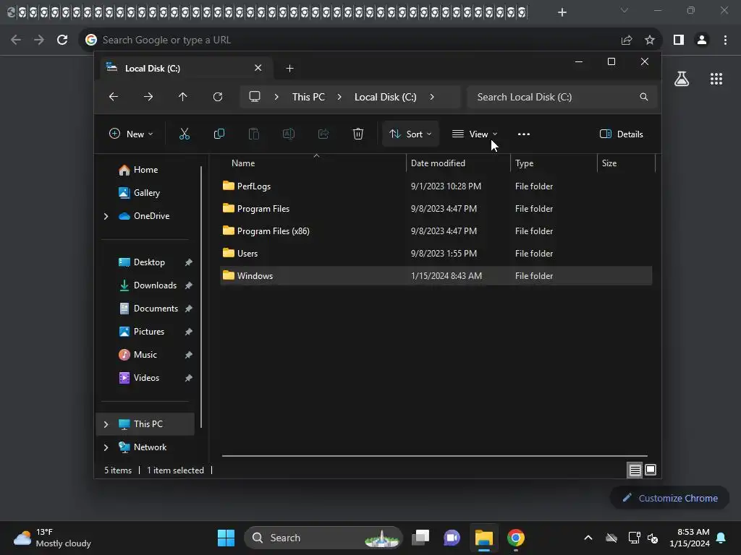Click the PC monitor icon in address bar

pyautogui.click(x=255, y=97)
